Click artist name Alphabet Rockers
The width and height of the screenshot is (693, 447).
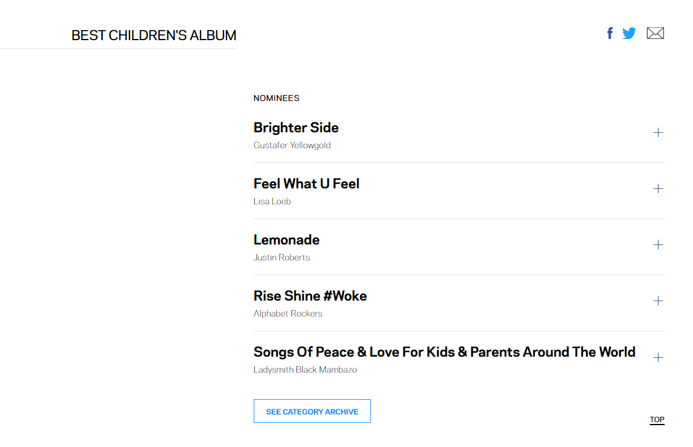coord(288,314)
